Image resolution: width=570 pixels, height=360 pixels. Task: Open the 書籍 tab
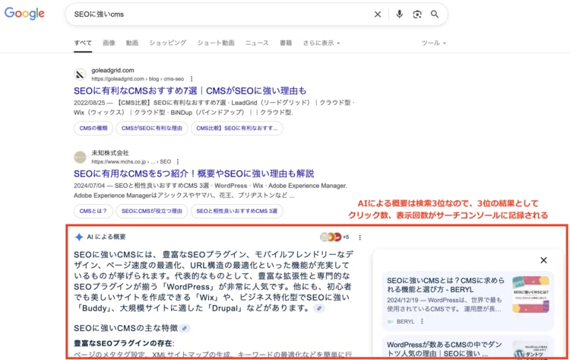[x=286, y=43]
